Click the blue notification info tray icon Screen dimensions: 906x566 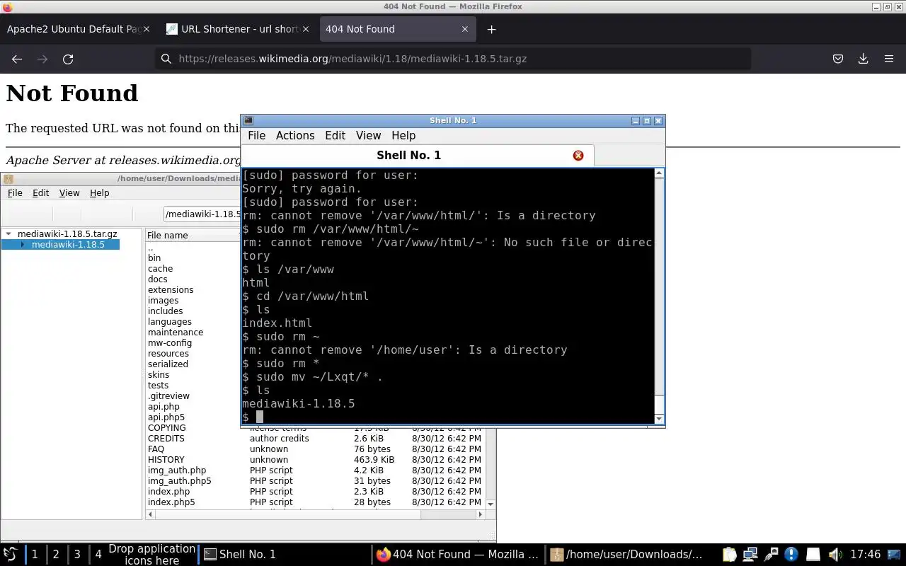(791, 555)
